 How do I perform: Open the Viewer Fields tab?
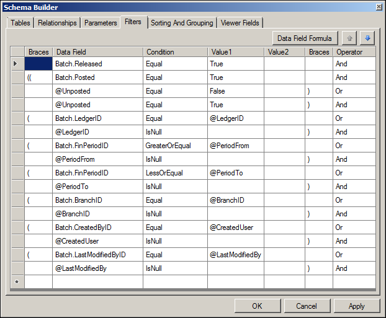coord(240,23)
